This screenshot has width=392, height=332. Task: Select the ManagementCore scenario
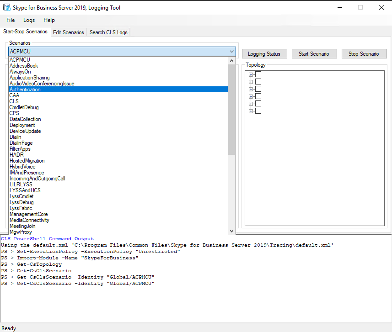118,214
